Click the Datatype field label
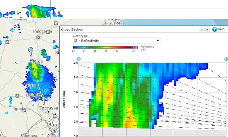Screen dimensions: 228x137 tap(80, 36)
